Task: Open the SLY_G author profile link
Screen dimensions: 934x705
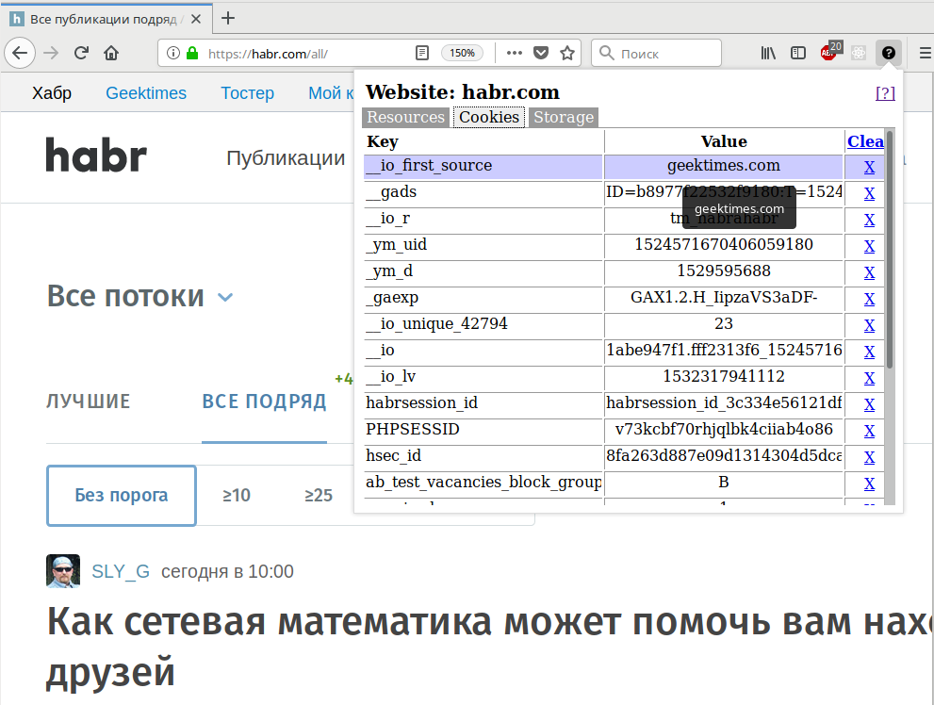Action: click(121, 571)
